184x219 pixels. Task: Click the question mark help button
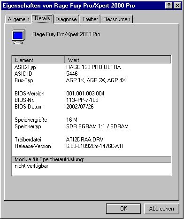(x=169, y=6)
